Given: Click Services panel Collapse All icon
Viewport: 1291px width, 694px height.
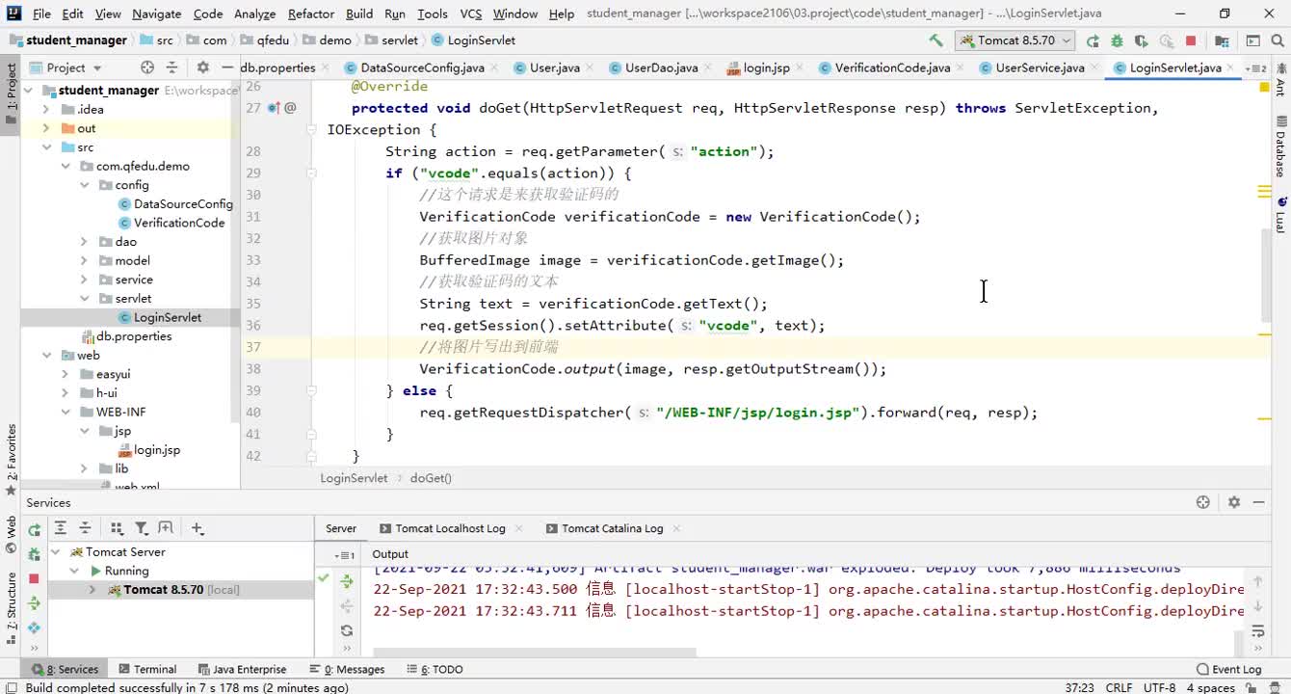Looking at the screenshot, I should point(85,528).
